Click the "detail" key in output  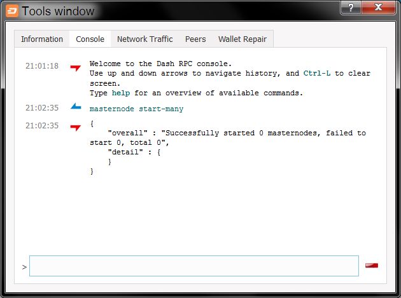click(125, 152)
